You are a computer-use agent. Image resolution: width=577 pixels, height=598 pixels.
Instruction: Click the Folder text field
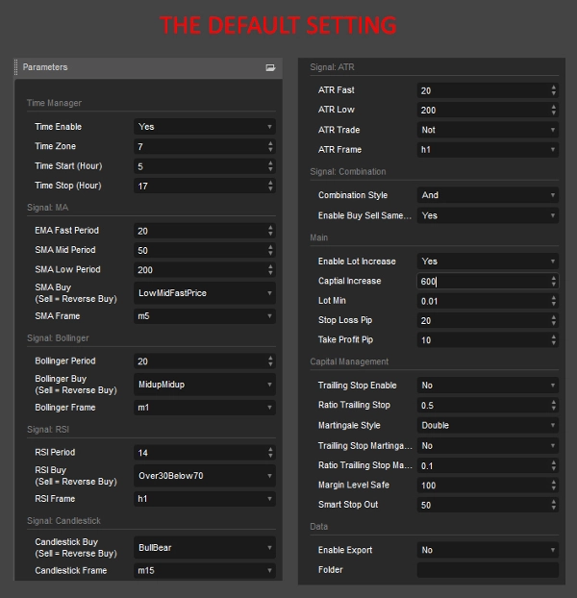(x=487, y=570)
